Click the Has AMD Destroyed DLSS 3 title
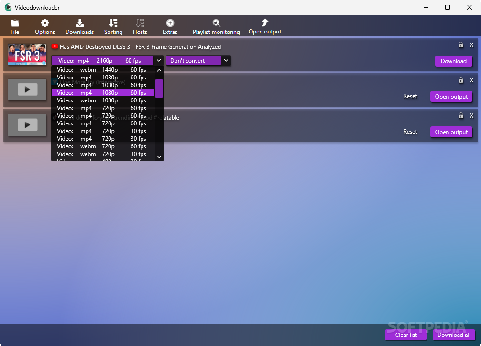The image size is (481, 346). click(140, 47)
